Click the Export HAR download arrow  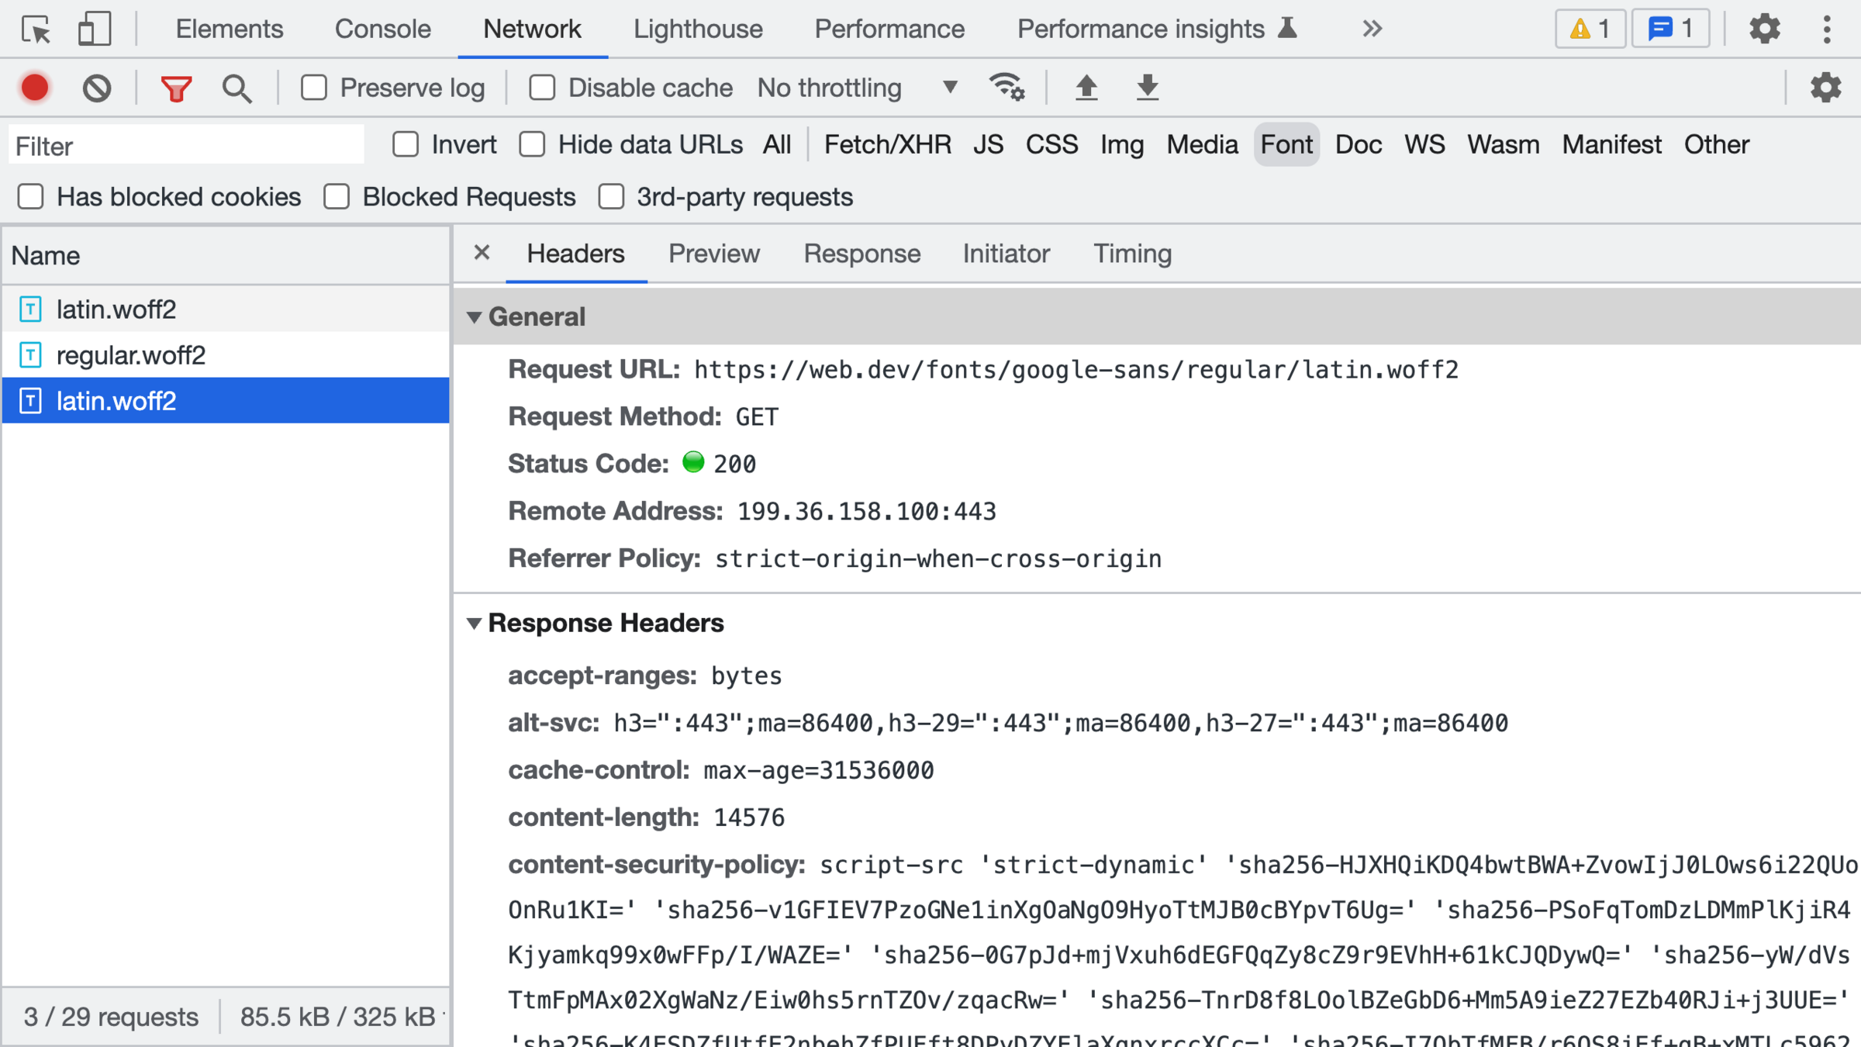click(x=1147, y=88)
